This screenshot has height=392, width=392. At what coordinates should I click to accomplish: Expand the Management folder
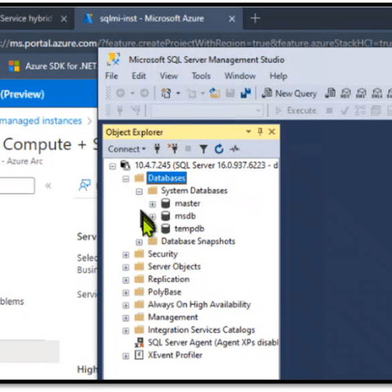click(x=126, y=318)
